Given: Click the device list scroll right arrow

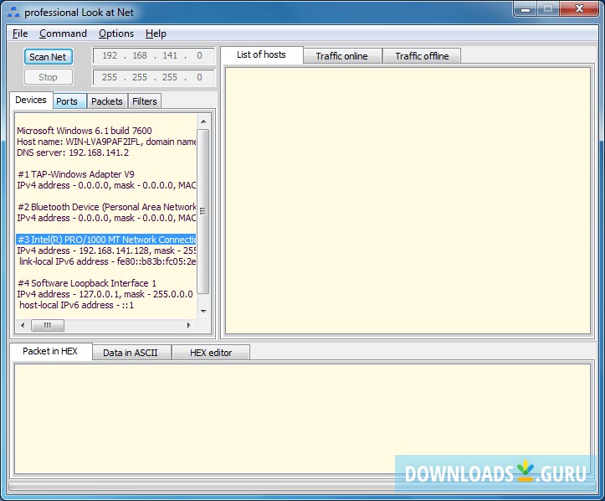Looking at the screenshot, I should pyautogui.click(x=188, y=325).
